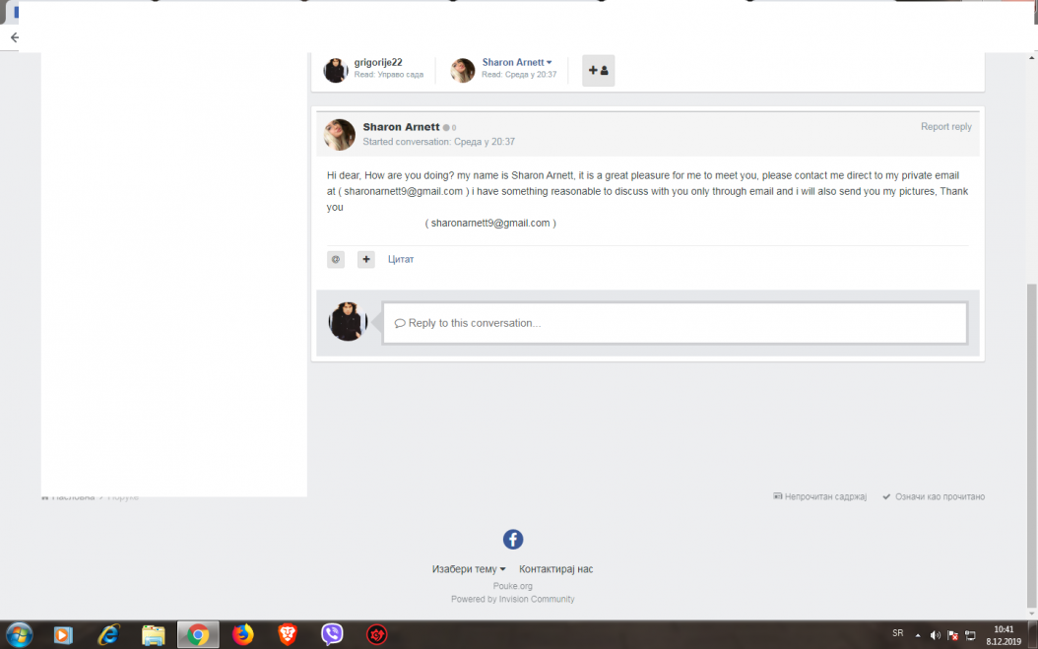The width and height of the screenshot is (1038, 649).
Task: Click the Read: Управо сада status text
Action: click(x=389, y=75)
